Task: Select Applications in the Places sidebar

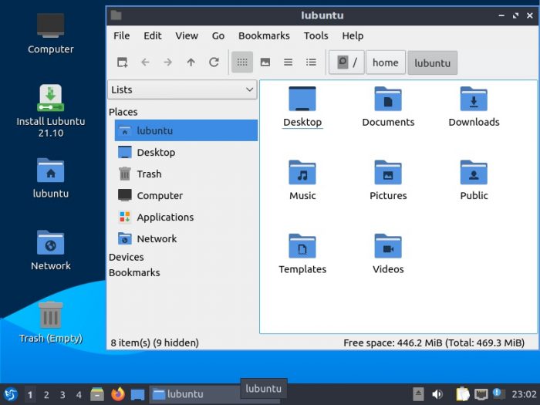Action: pyautogui.click(x=165, y=218)
